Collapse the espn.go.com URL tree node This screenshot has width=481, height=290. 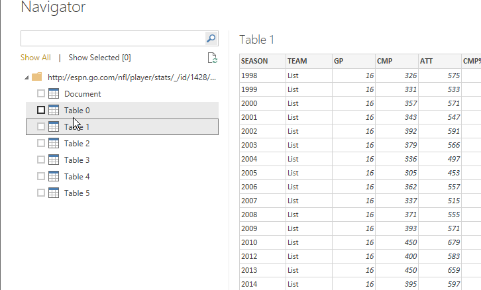26,77
